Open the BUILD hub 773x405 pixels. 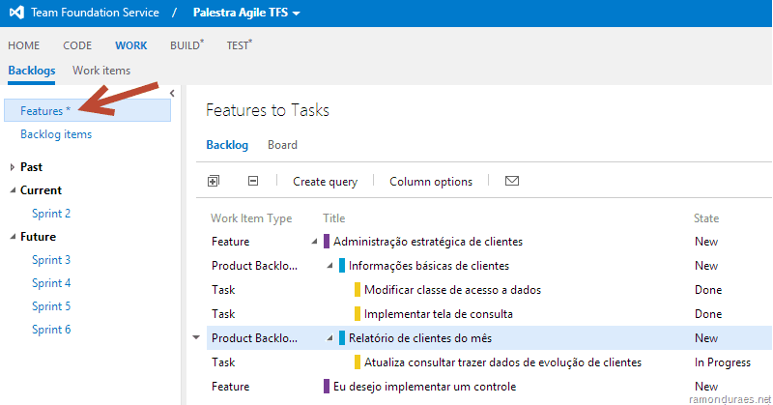(186, 45)
